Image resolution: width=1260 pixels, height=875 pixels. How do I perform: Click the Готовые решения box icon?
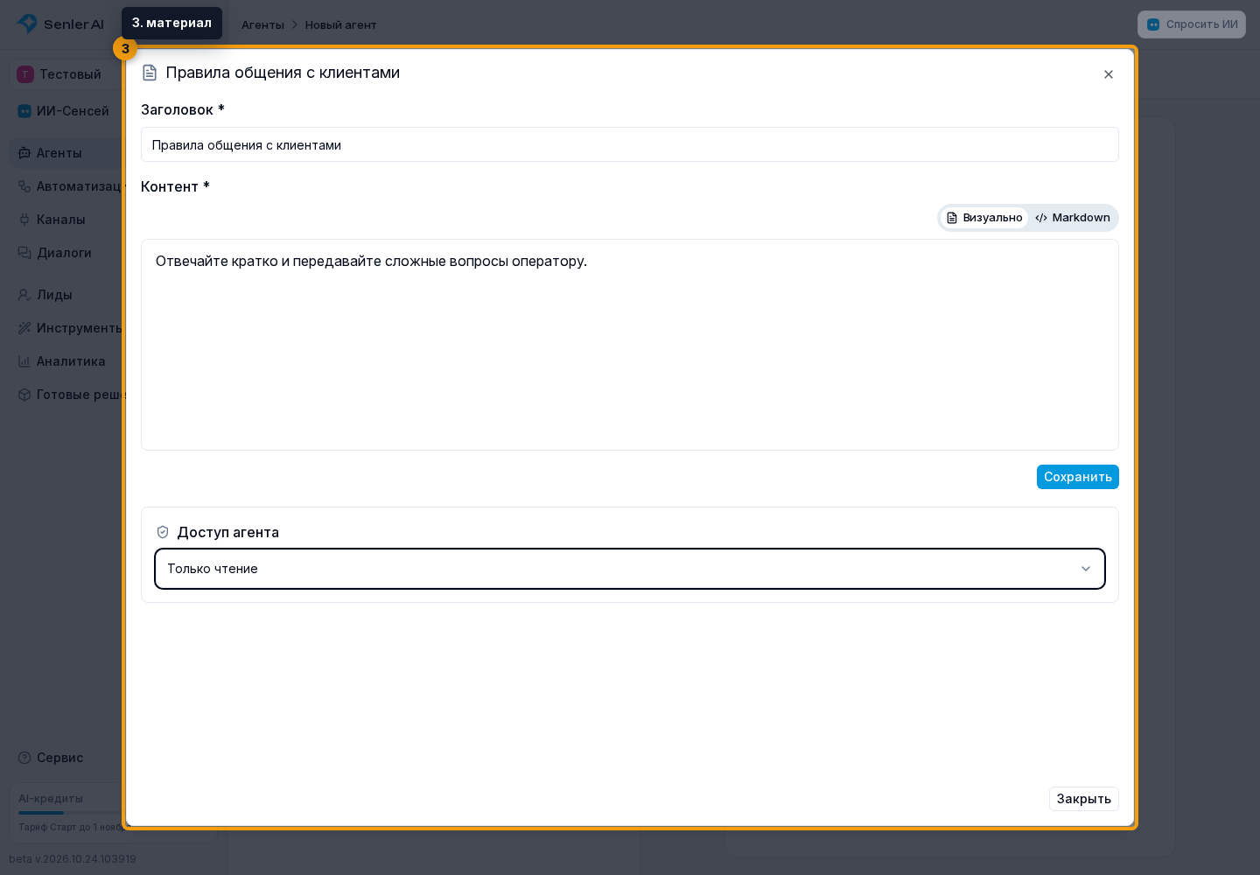[x=24, y=395]
